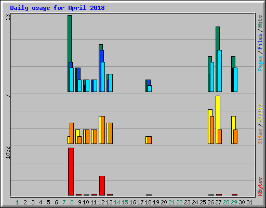This screenshot has height=208, width=266.
Task: Click the cyan Pages bar for day 18
Action: coord(150,88)
